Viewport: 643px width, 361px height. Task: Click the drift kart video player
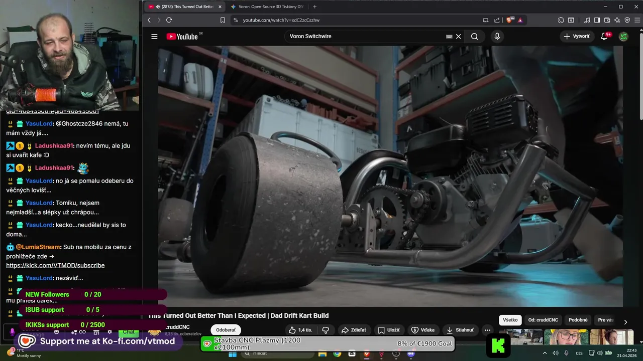[390, 176]
